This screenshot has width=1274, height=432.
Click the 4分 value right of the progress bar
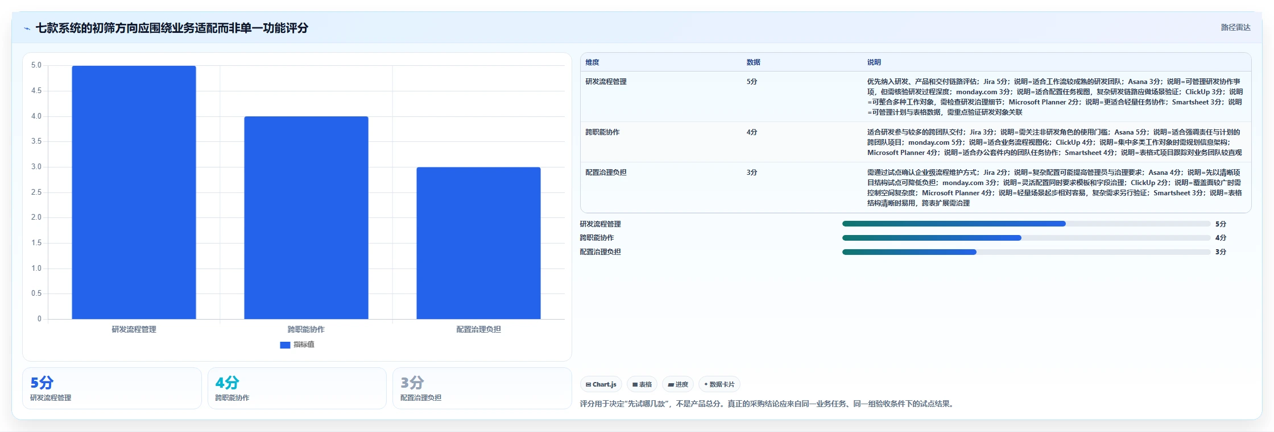(x=1221, y=238)
